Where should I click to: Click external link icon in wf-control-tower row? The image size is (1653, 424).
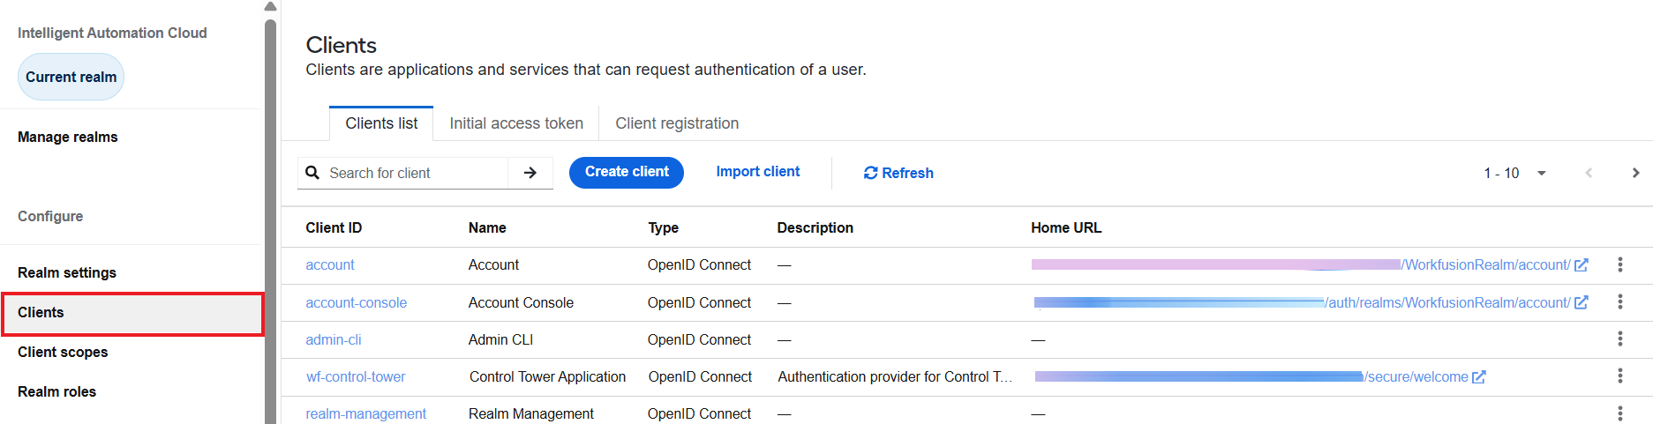click(1479, 376)
